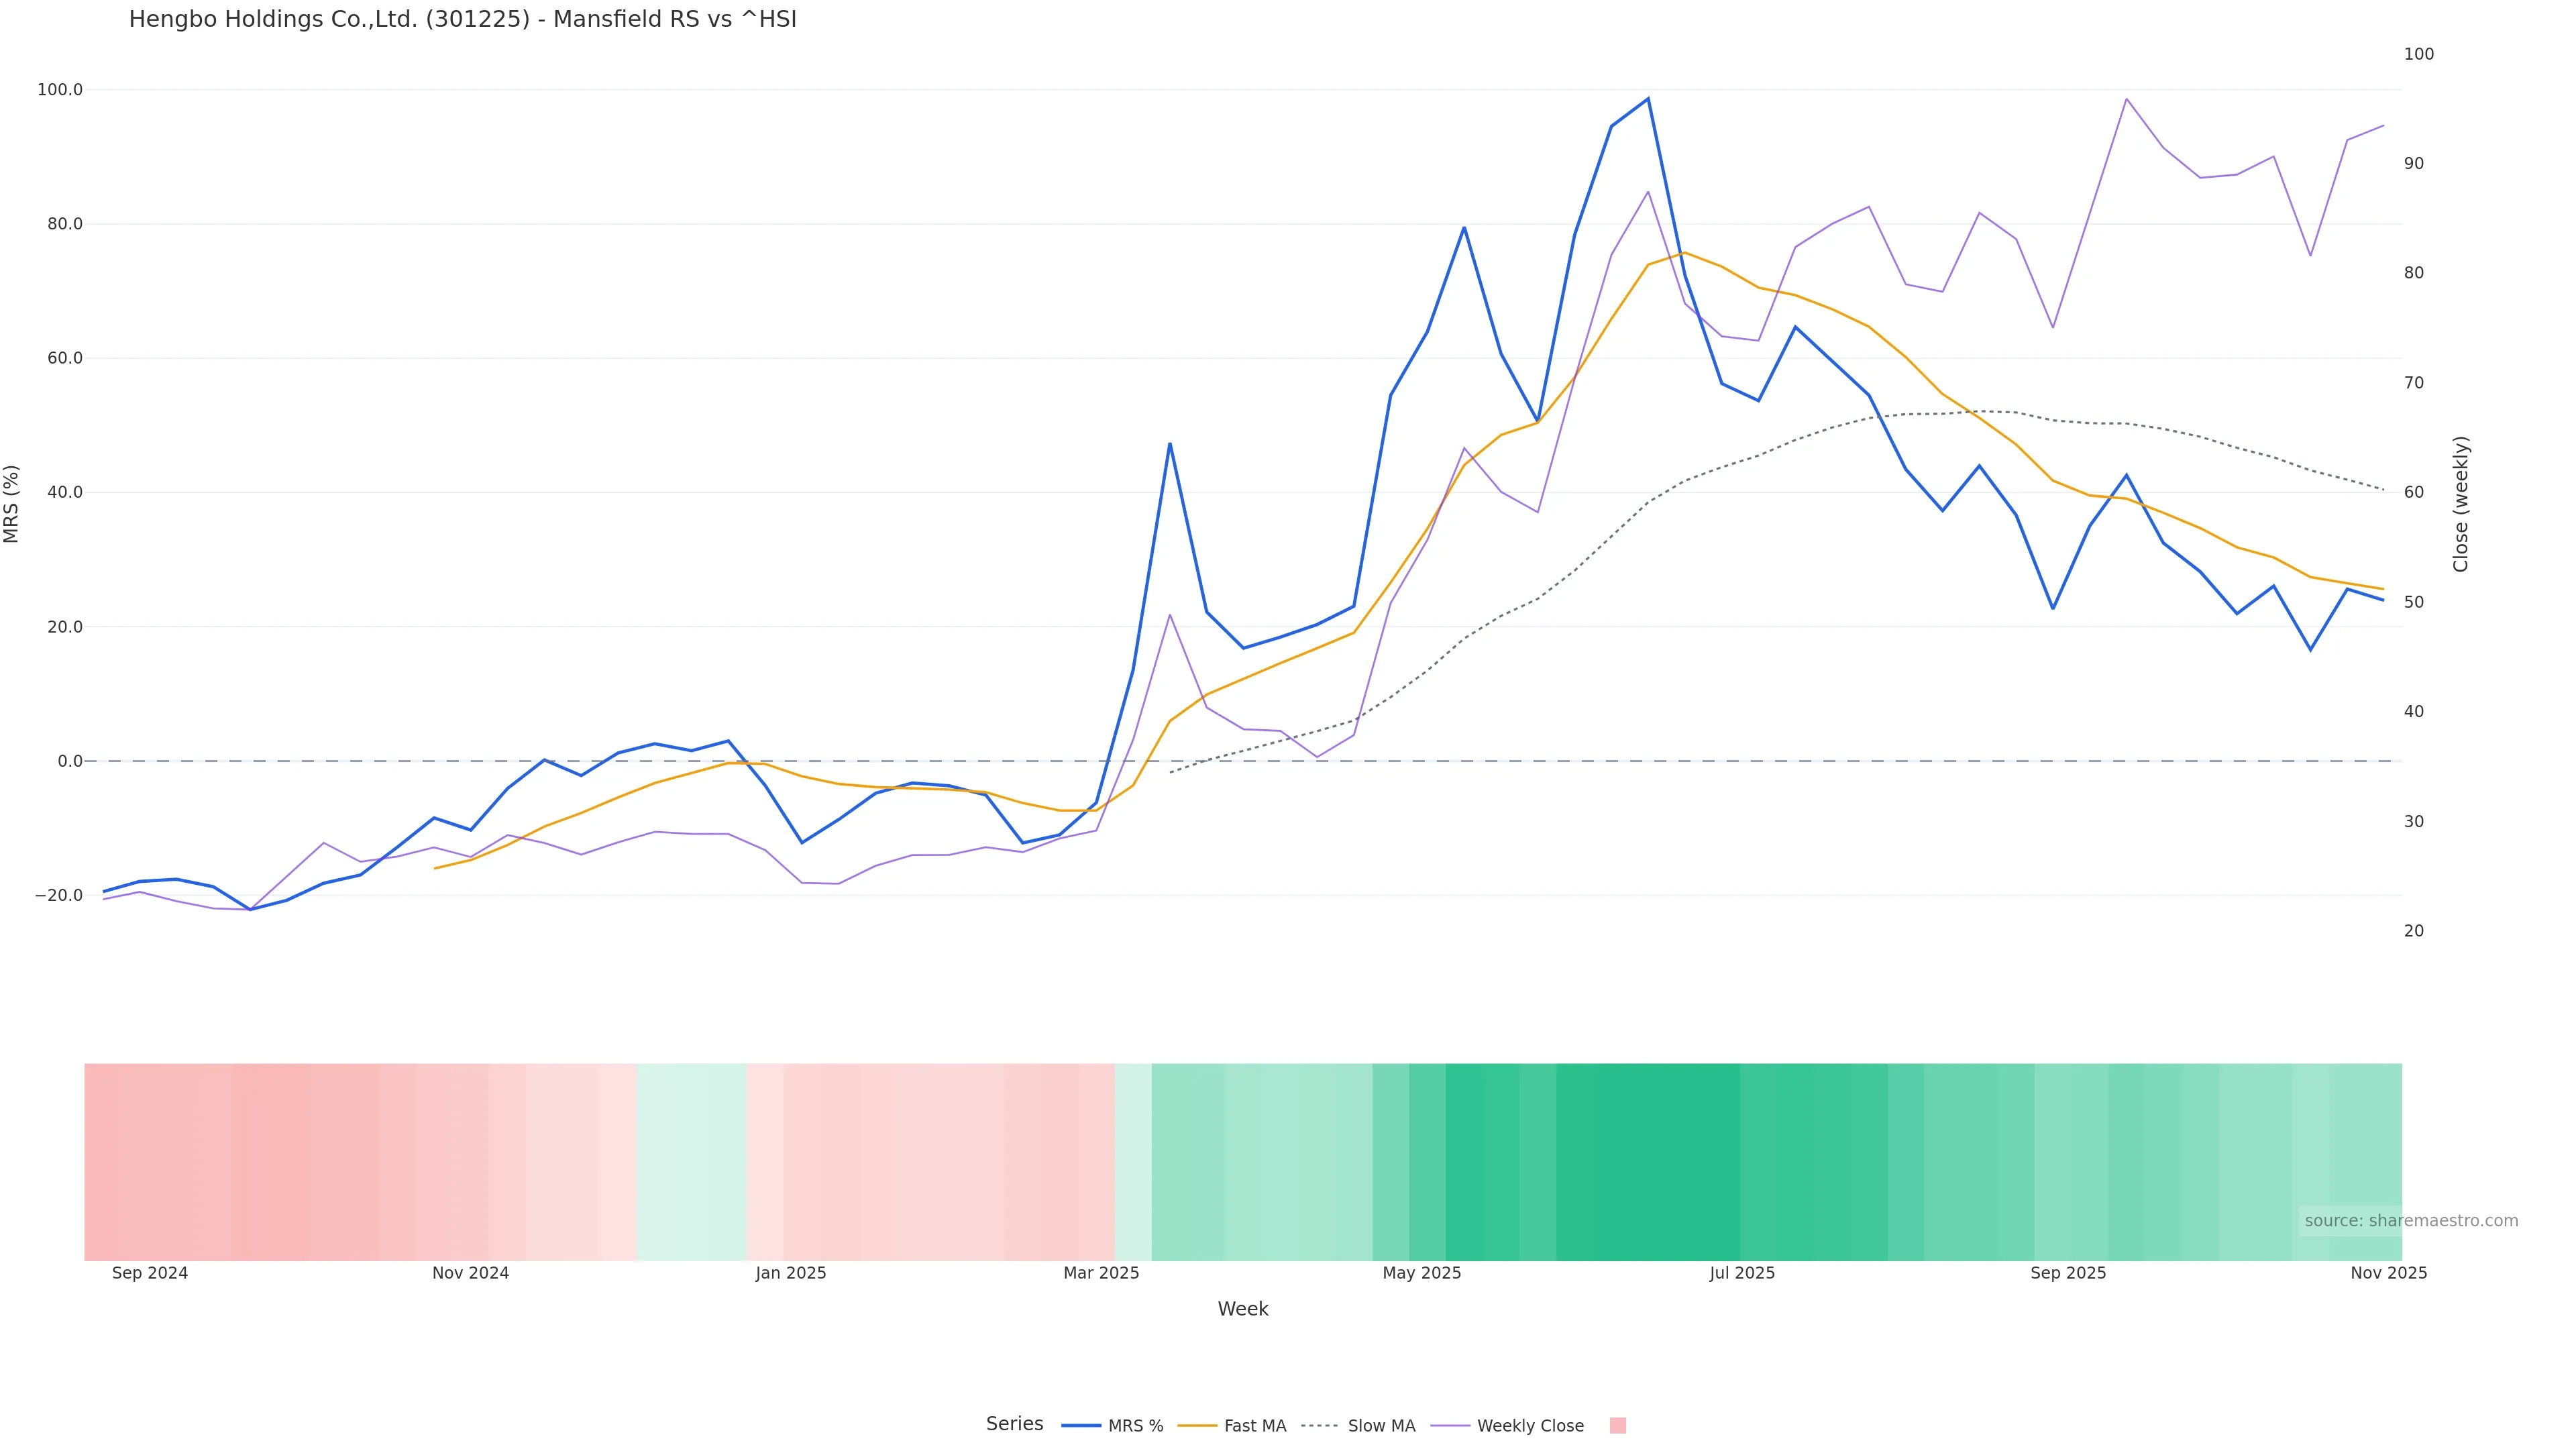Click the Week x-axis title
This screenshot has height=1449, width=2576.
coord(1243,1309)
